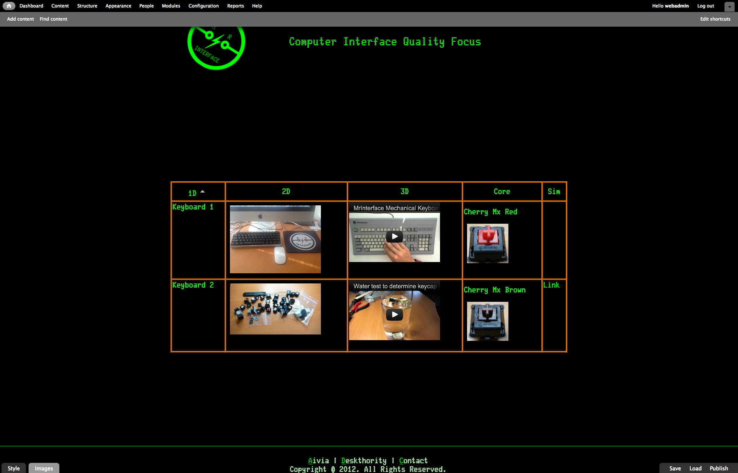Viewport: 738px width, 473px height.
Task: Click the Drupal home icon in admin bar
Action: (9, 6)
